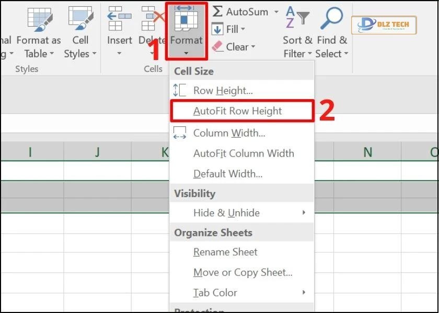Select Rename Sheet option
Viewport: 439px width, 313px height.
tap(225, 252)
